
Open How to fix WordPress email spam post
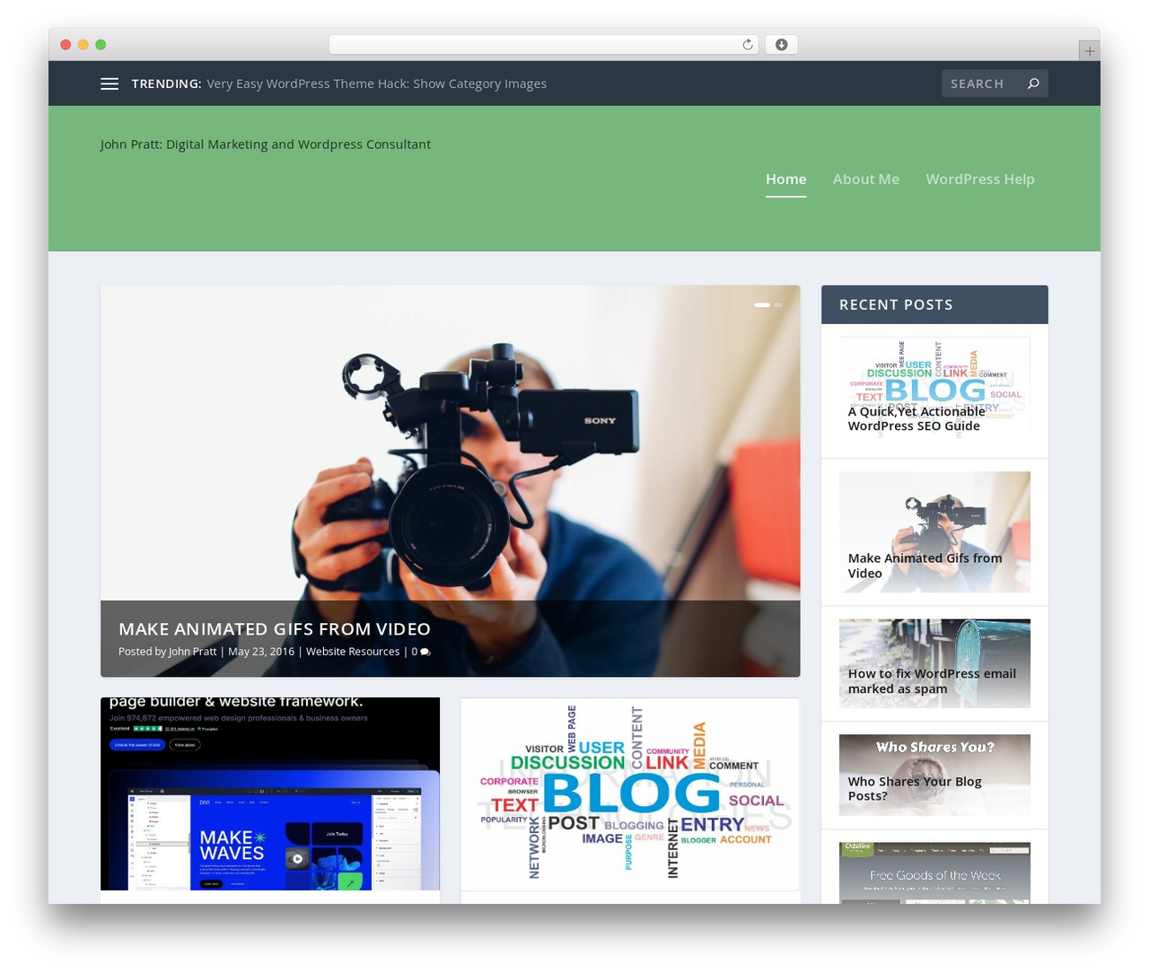934,663
